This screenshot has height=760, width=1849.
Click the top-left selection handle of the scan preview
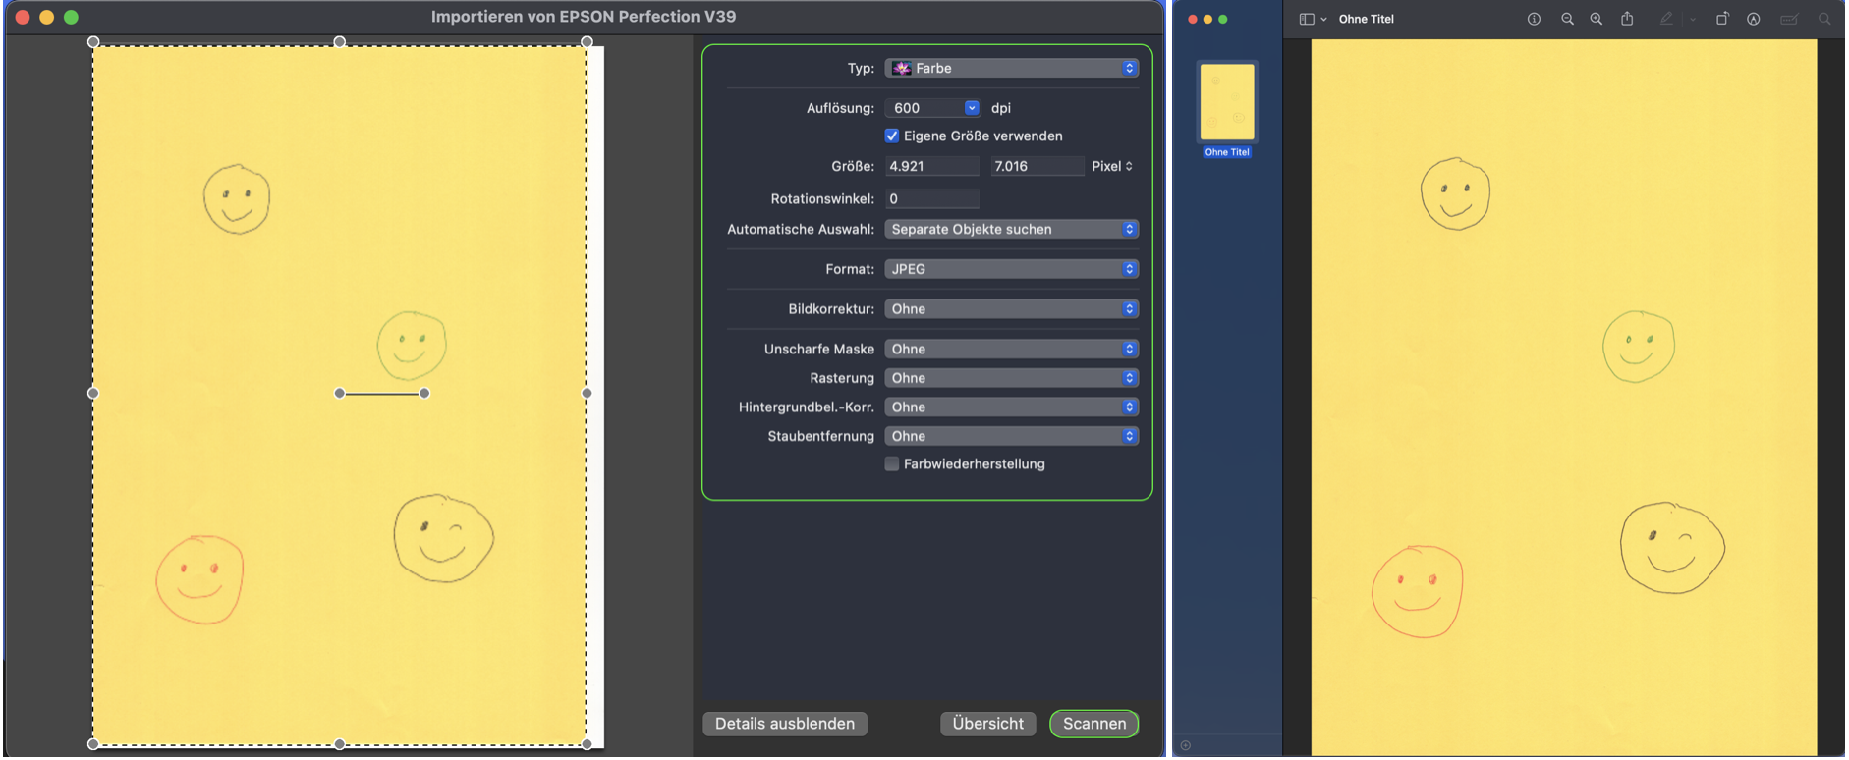pyautogui.click(x=93, y=42)
